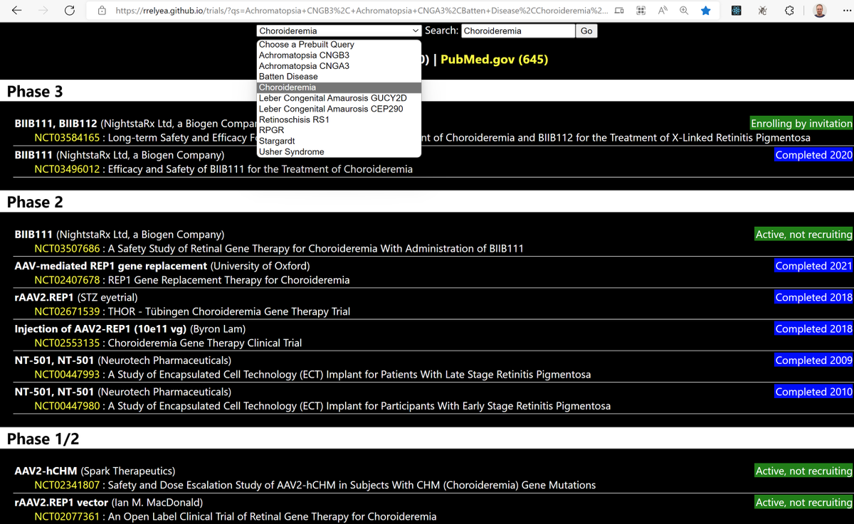
Task: Click 'AAV2-hCHM' Spark Therapeutics title
Action: 46,471
